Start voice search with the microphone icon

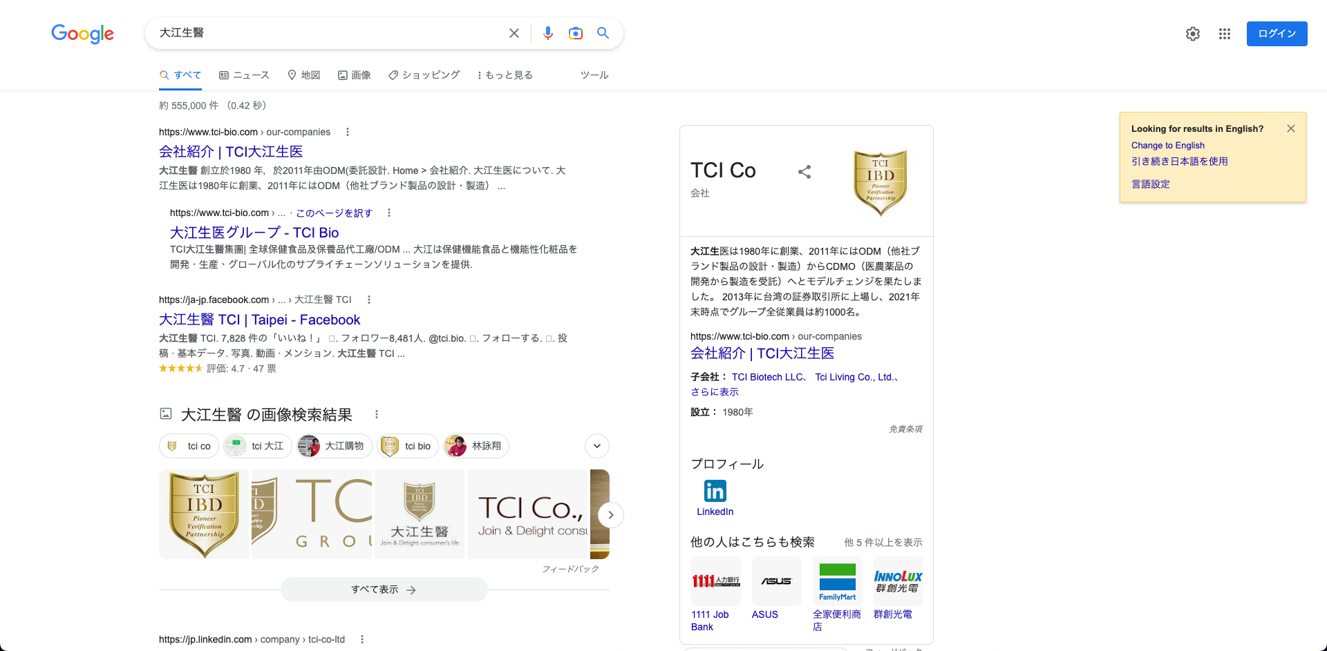click(548, 33)
